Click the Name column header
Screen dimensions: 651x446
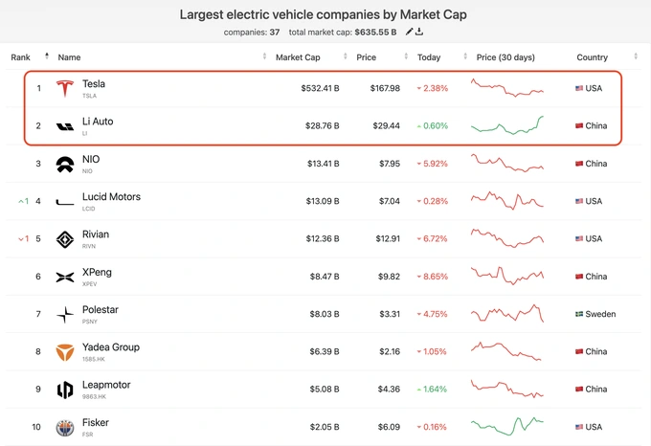[69, 57]
